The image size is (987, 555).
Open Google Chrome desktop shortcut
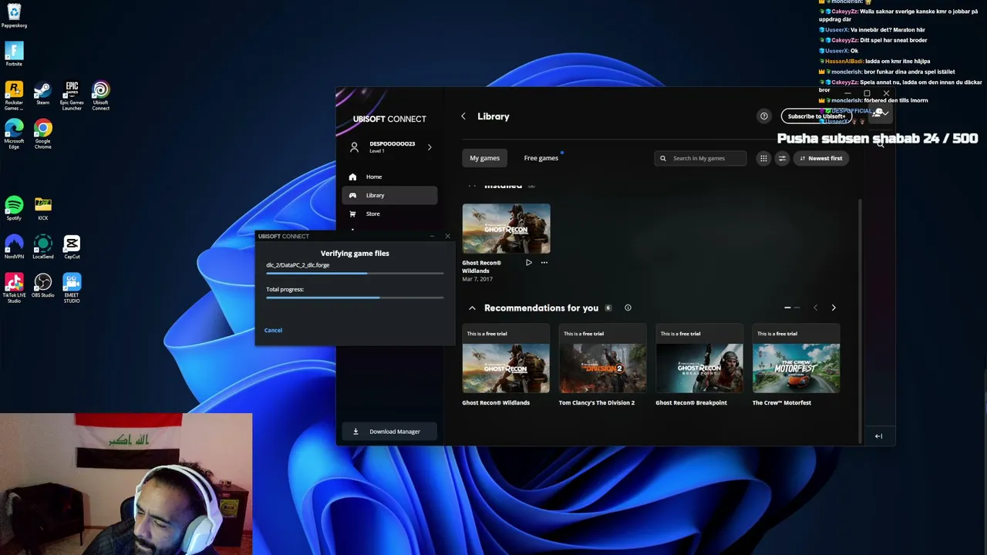(x=42, y=134)
